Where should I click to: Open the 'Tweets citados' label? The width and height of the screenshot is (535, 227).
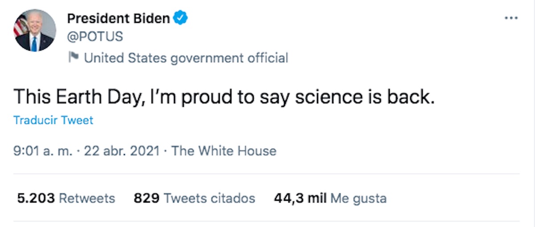[210, 198]
